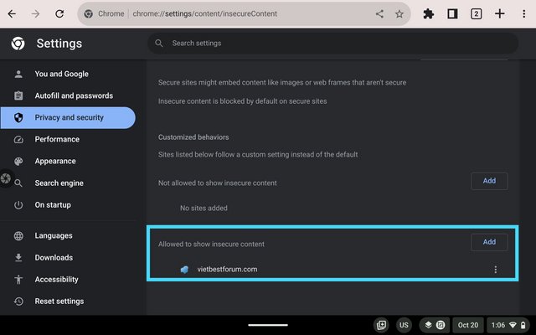536x335 pixels.
Task: Click the camera shutter icon at left edge
Action: pos(6,178)
